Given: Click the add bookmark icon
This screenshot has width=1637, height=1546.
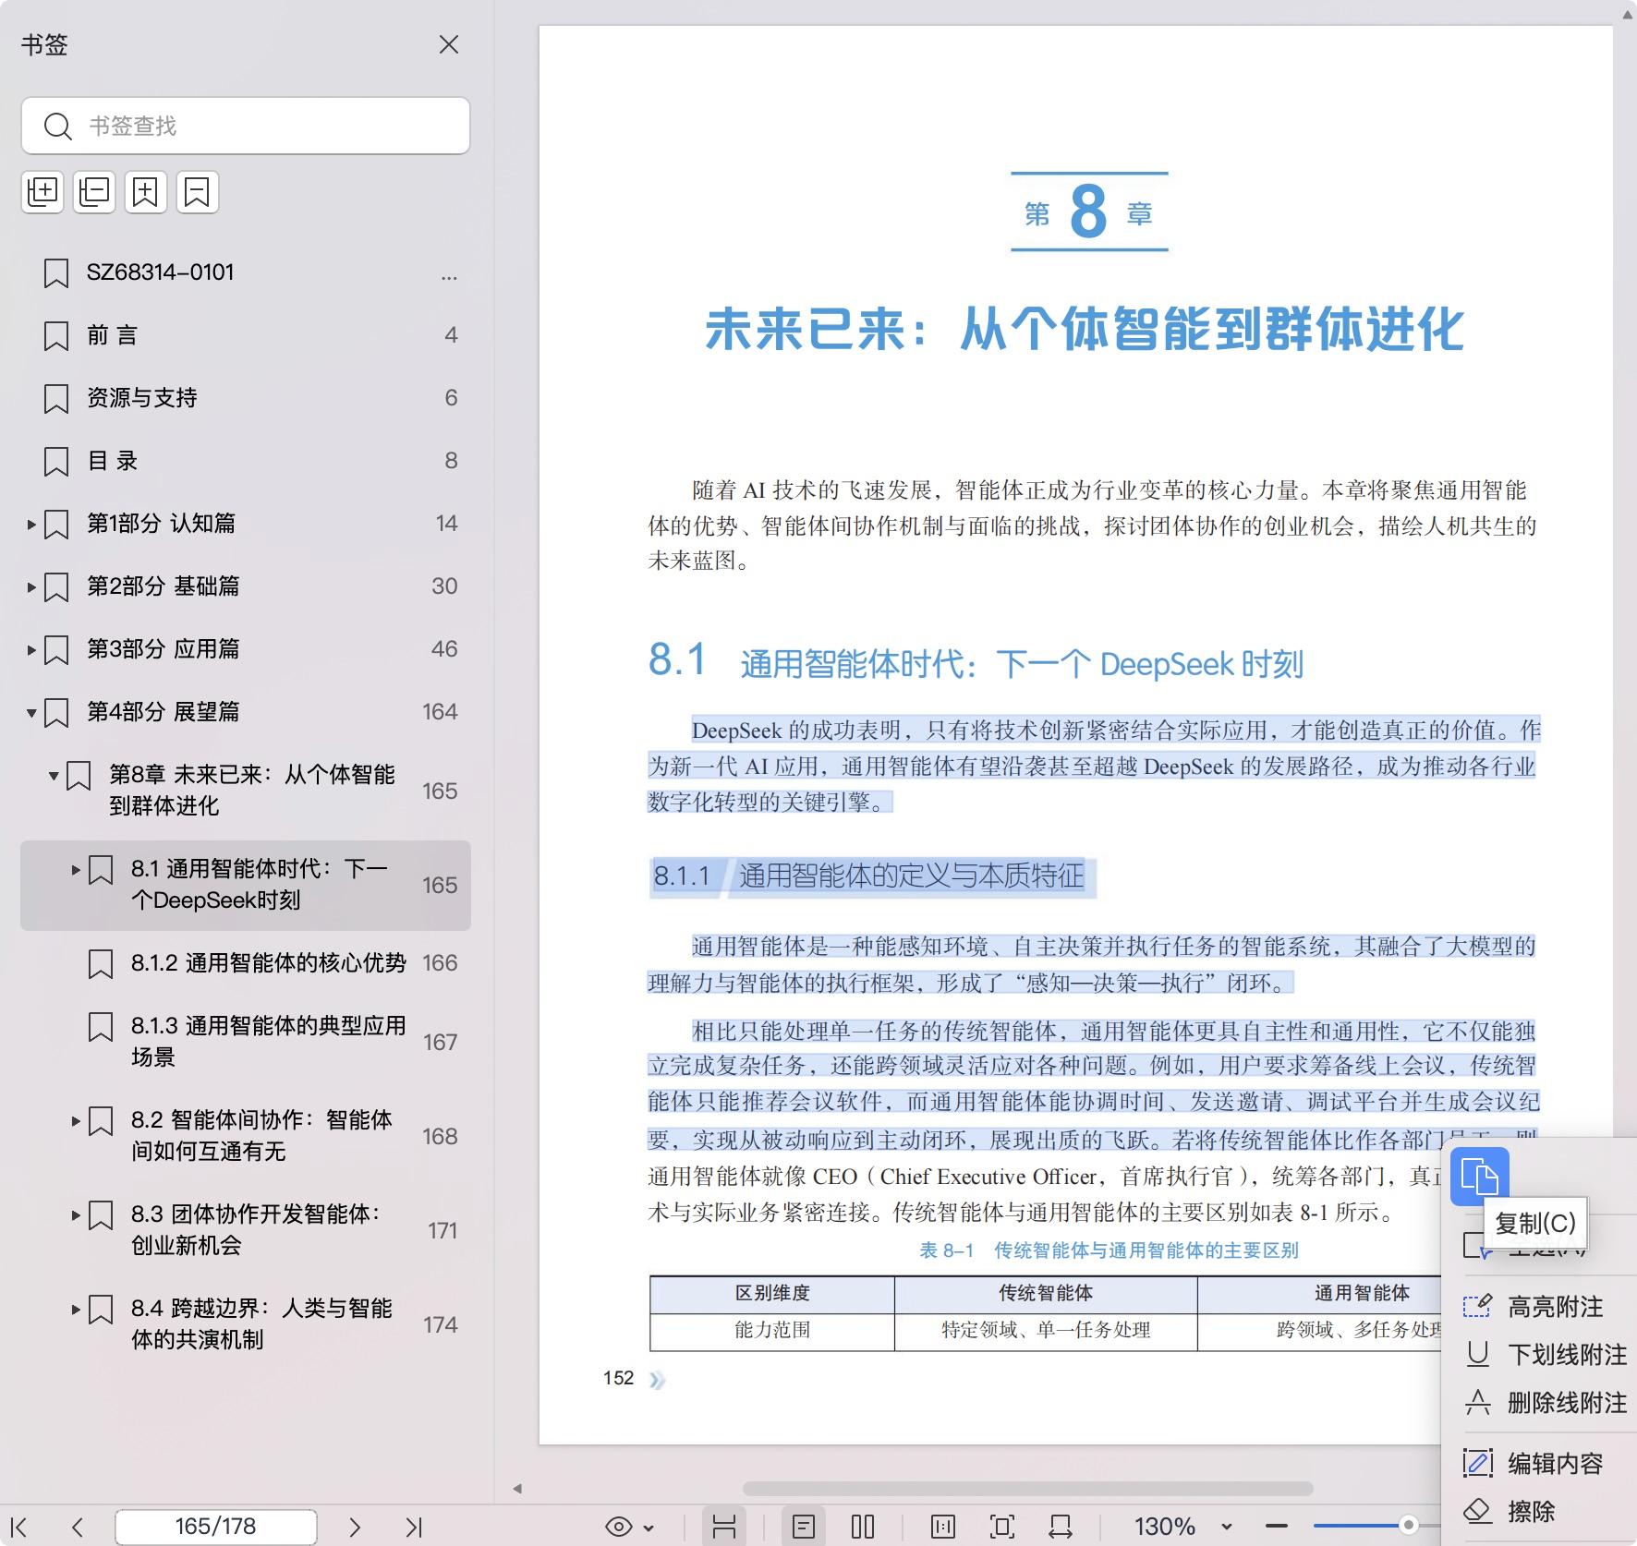Looking at the screenshot, I should 146,192.
